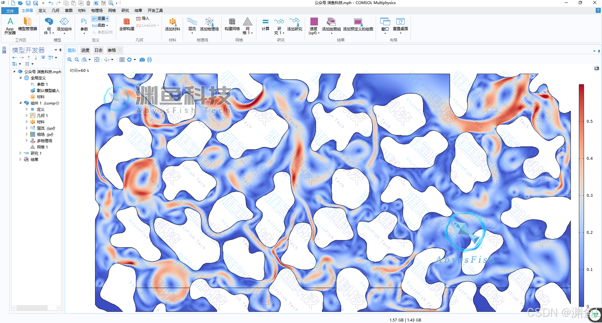The height and width of the screenshot is (323, 602).
Task: Expand the 结果 tree node
Action: point(20,160)
